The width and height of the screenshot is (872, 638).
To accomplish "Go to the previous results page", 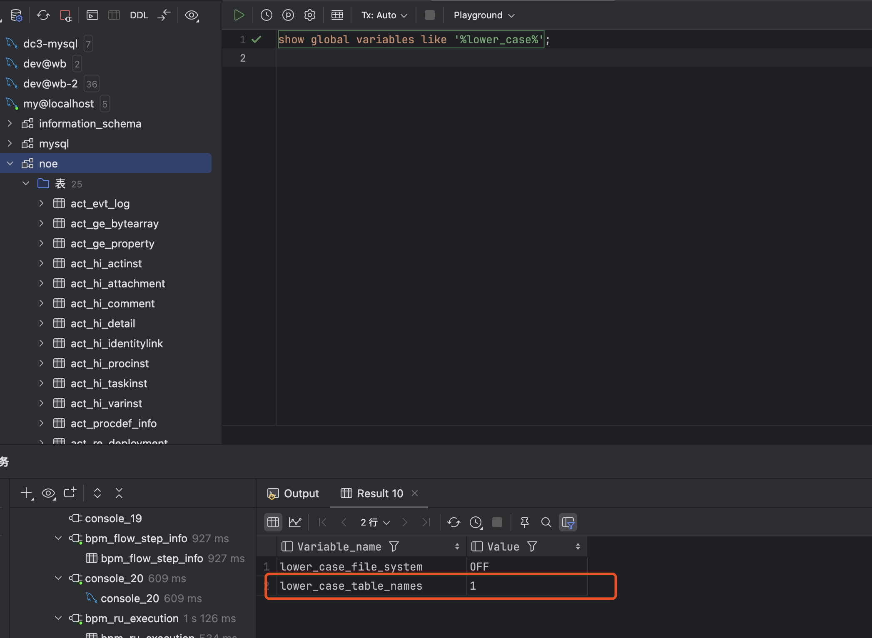I will coord(344,522).
